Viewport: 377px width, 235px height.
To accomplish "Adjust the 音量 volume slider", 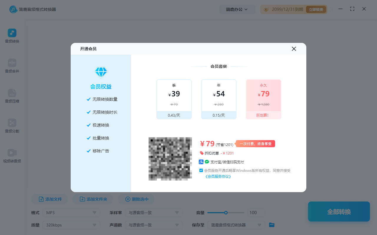I will (x=226, y=212).
